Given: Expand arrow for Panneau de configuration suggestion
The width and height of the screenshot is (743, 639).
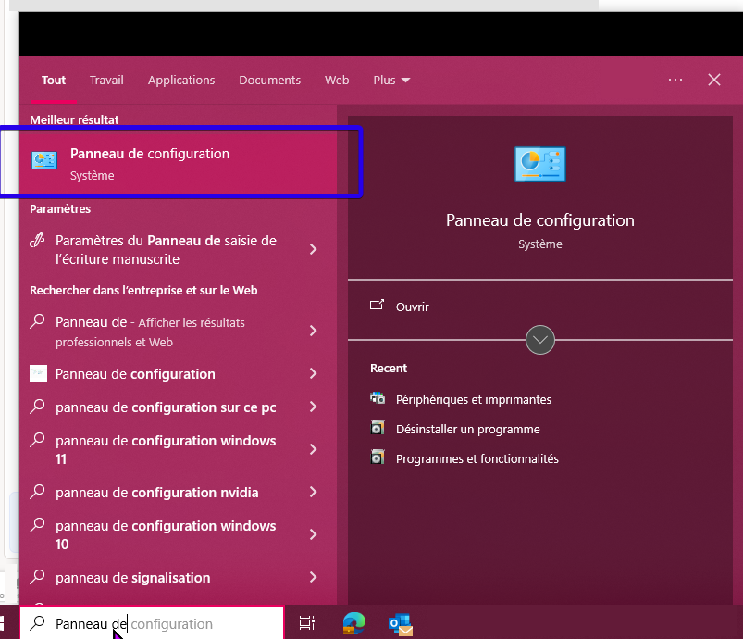Looking at the screenshot, I should point(314,373).
